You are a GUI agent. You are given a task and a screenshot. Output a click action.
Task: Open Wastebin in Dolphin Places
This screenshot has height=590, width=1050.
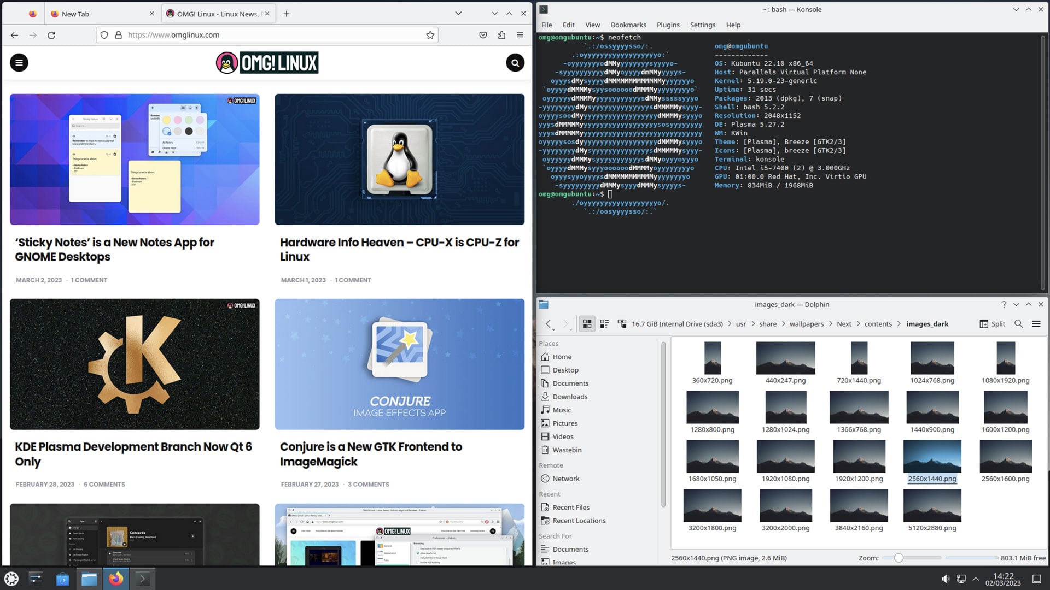(567, 450)
